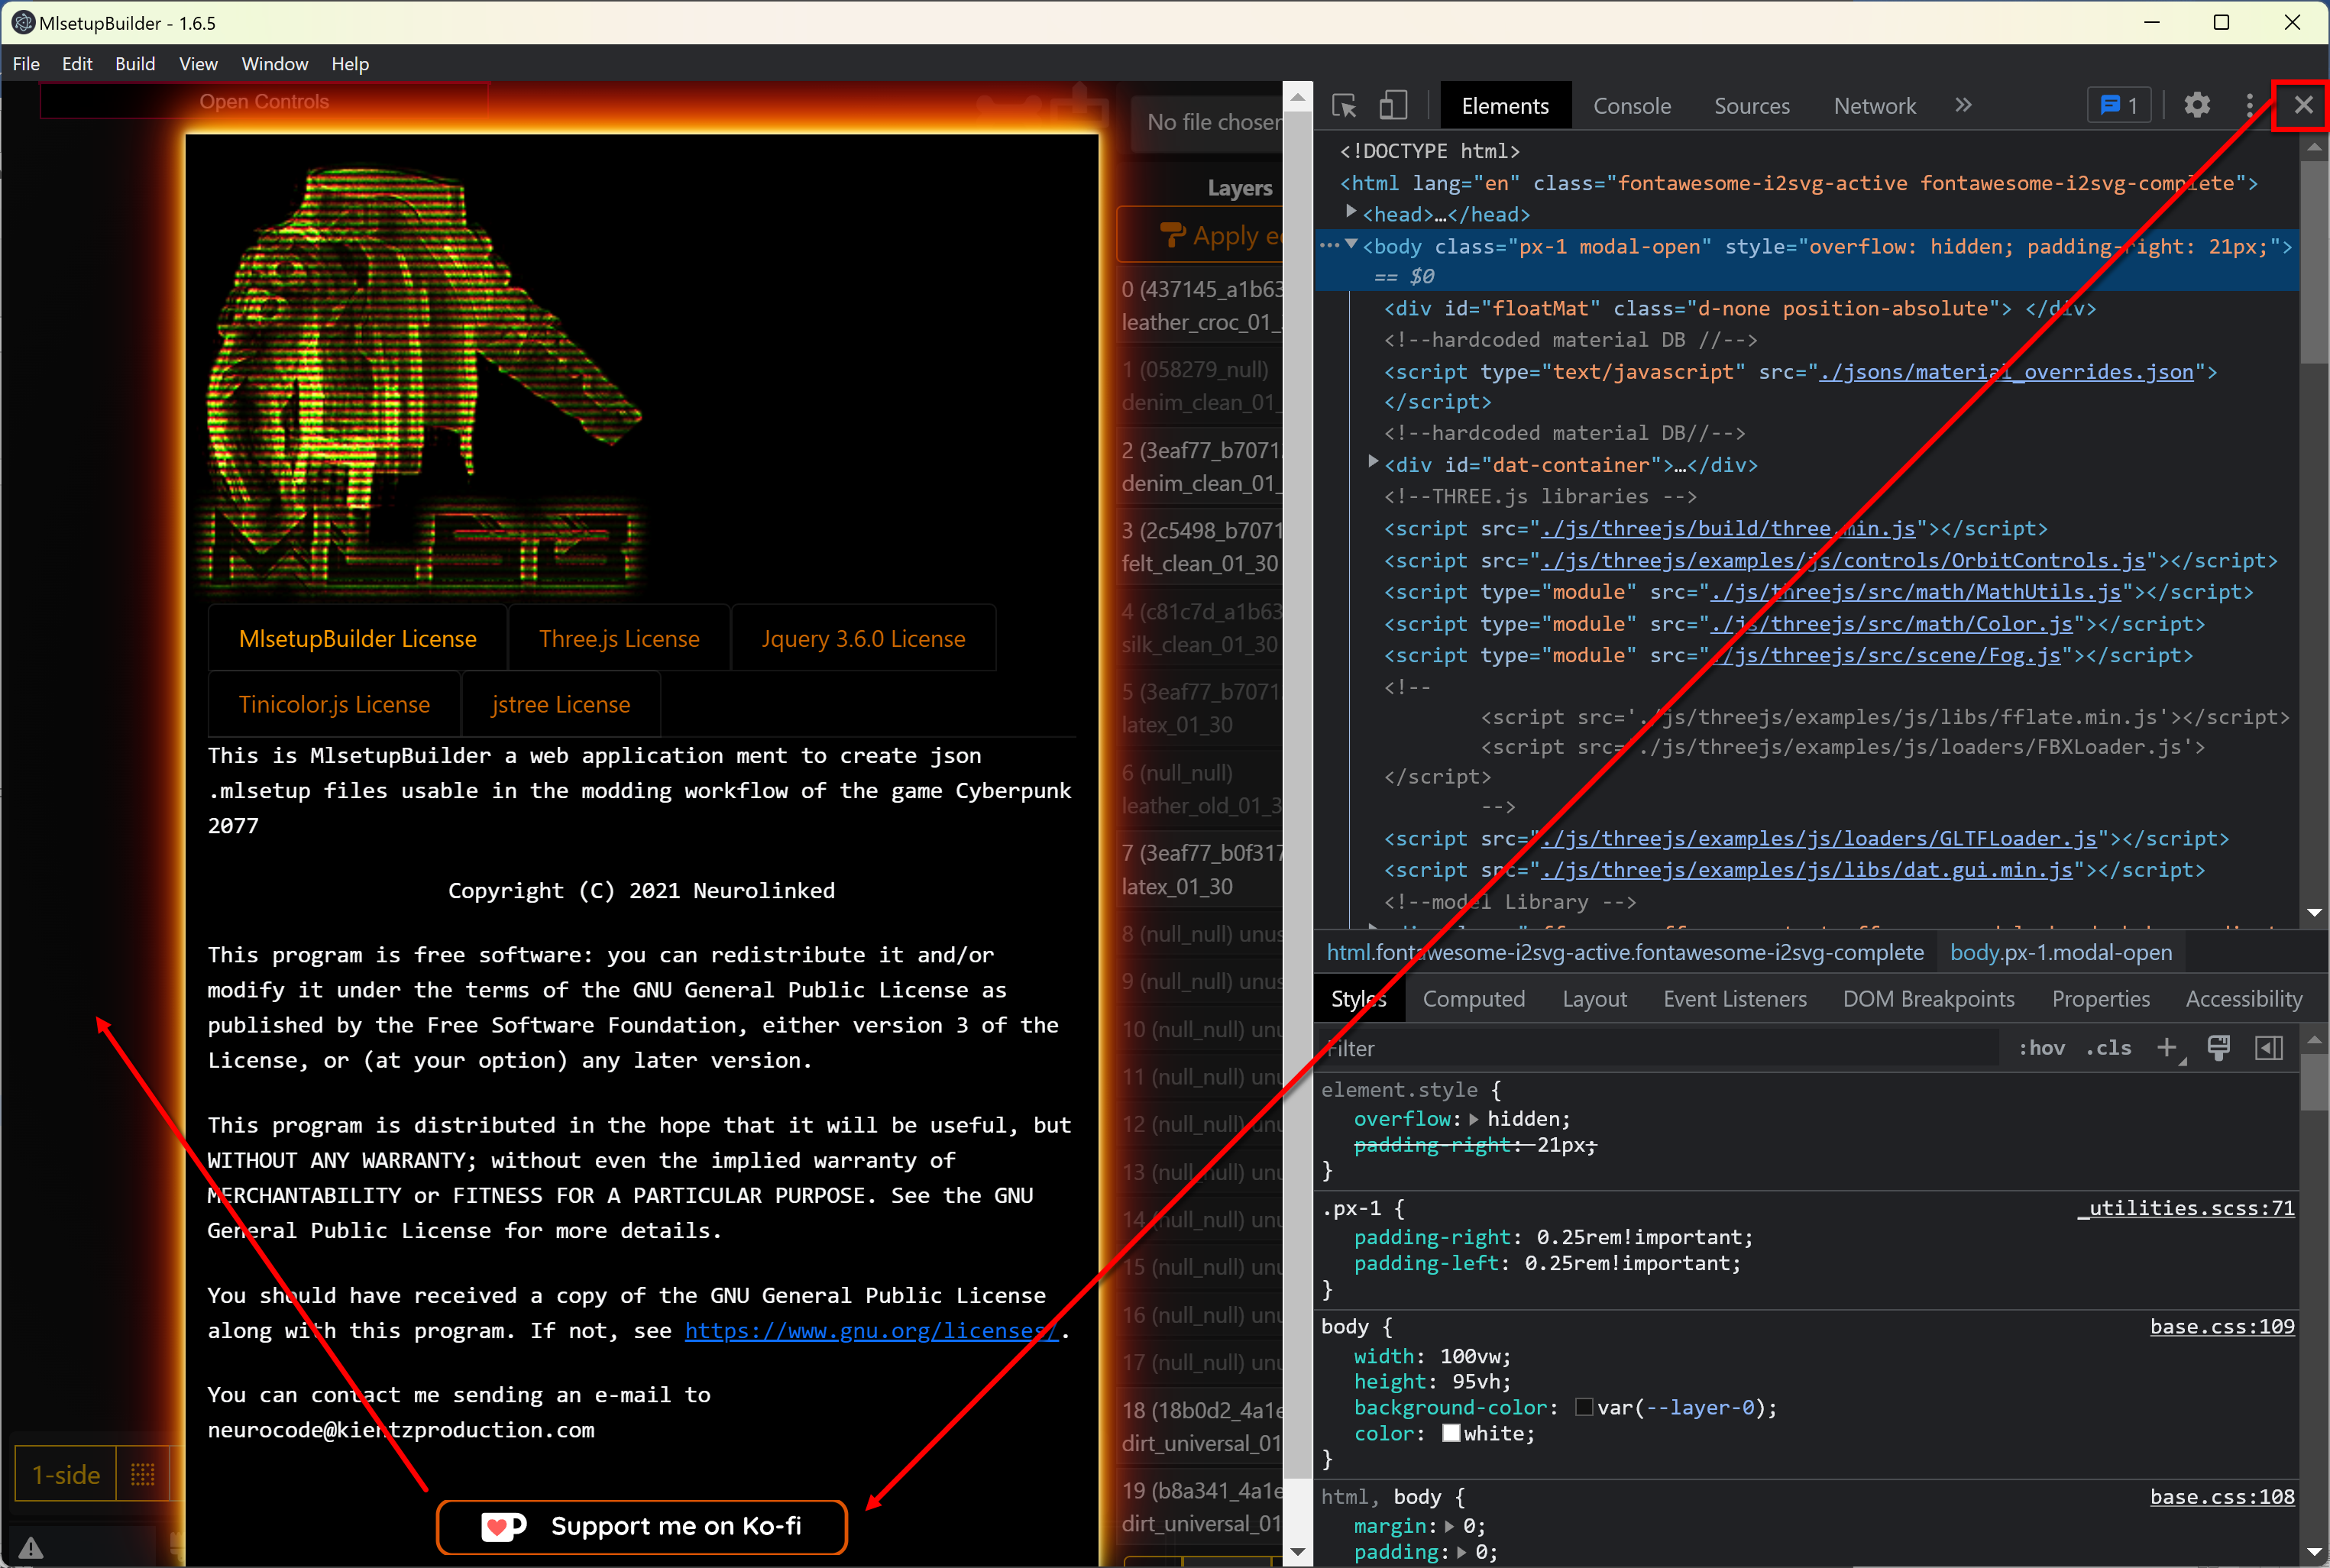Open the issues counter badge

[x=2119, y=105]
